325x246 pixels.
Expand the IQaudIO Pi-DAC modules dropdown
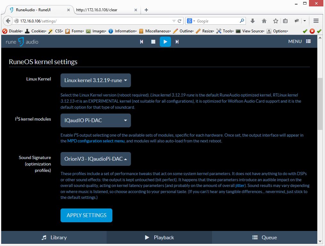tap(95, 120)
